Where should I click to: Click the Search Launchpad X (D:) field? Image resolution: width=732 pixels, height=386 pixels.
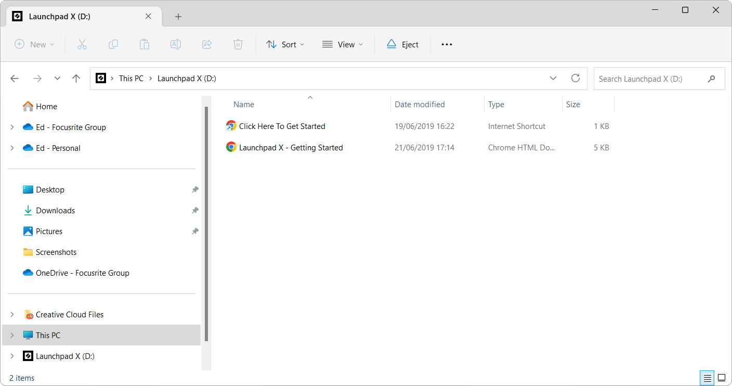[652, 79]
